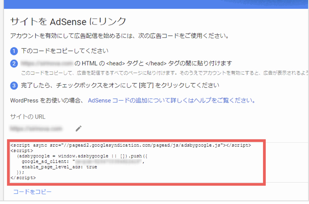The width and height of the screenshot is (309, 204).
Task: Open the AdSense コードの追加 help link
Action: click(171, 101)
